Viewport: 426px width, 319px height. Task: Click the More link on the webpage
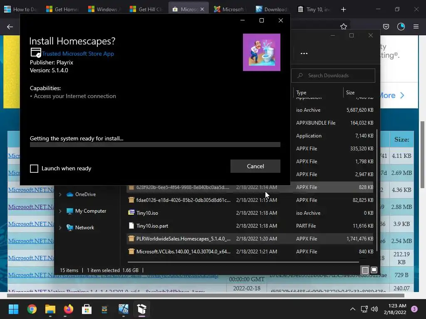(391, 96)
